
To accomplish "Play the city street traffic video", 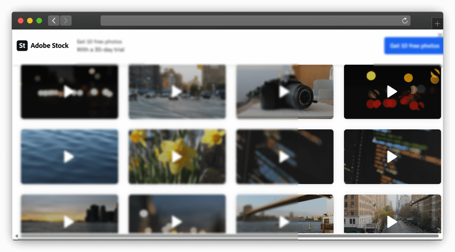I will 176,92.
